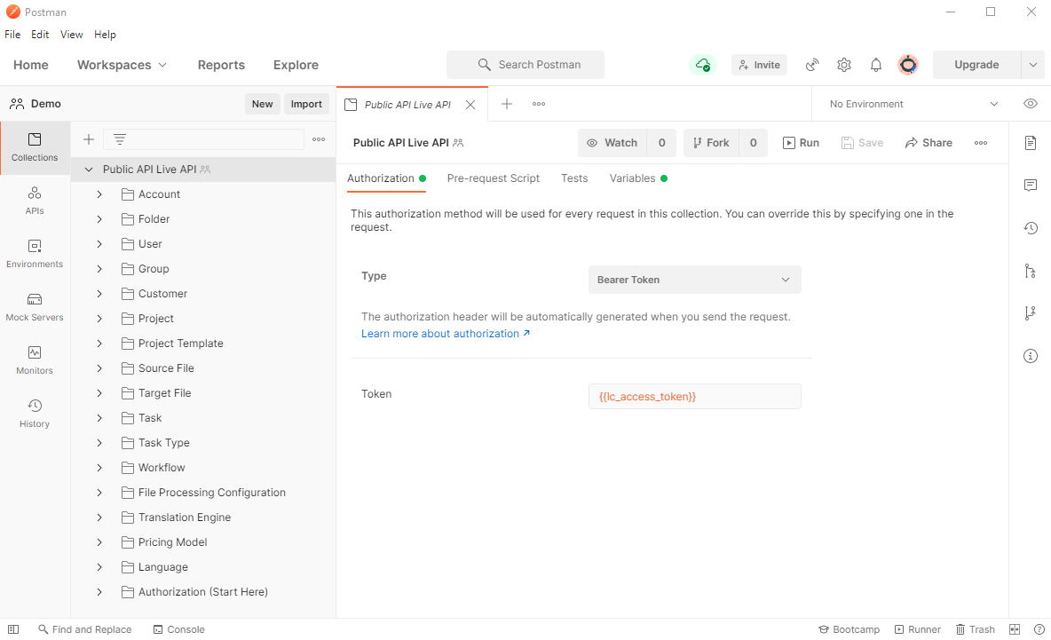Open the Comments icon in right sidebar
The height and width of the screenshot is (640, 1051).
pyautogui.click(x=1031, y=186)
